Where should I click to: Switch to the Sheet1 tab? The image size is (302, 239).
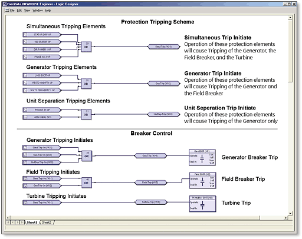coord(32,223)
